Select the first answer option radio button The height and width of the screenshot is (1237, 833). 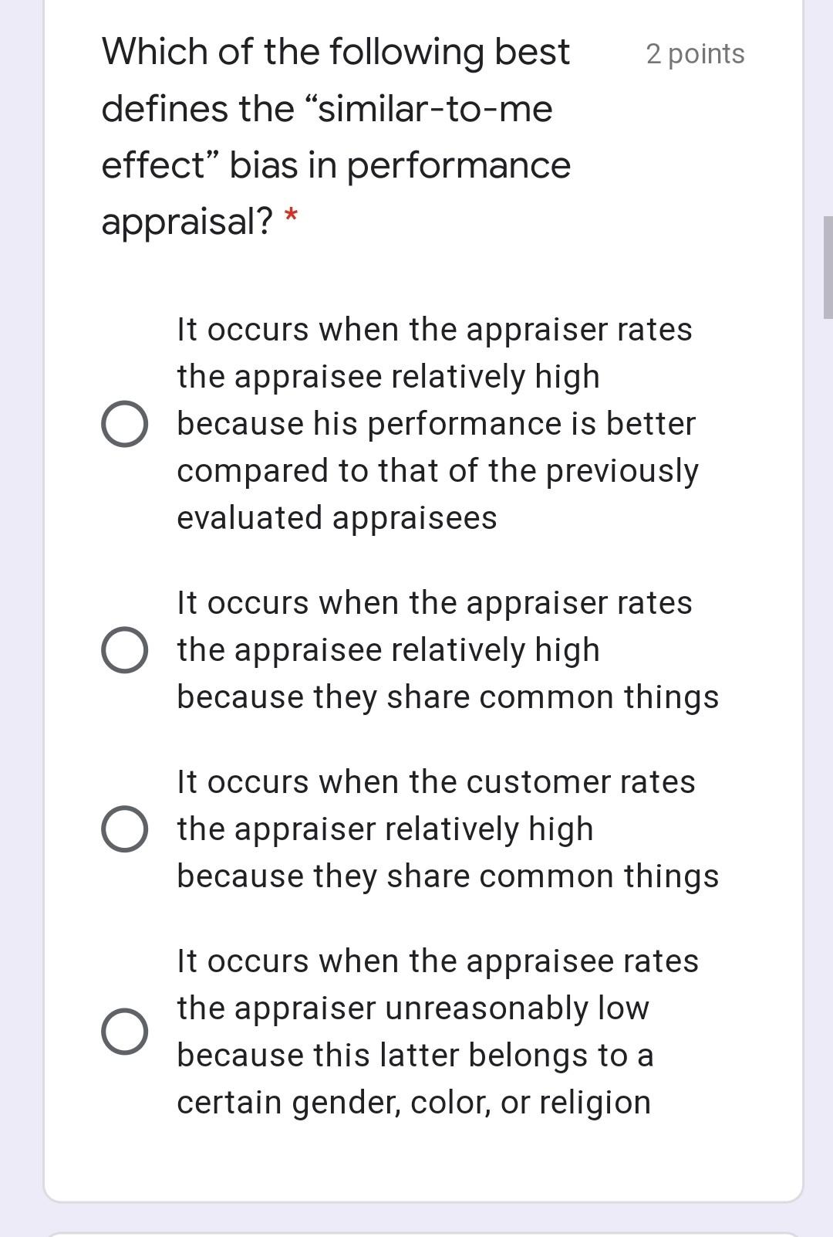point(126,422)
